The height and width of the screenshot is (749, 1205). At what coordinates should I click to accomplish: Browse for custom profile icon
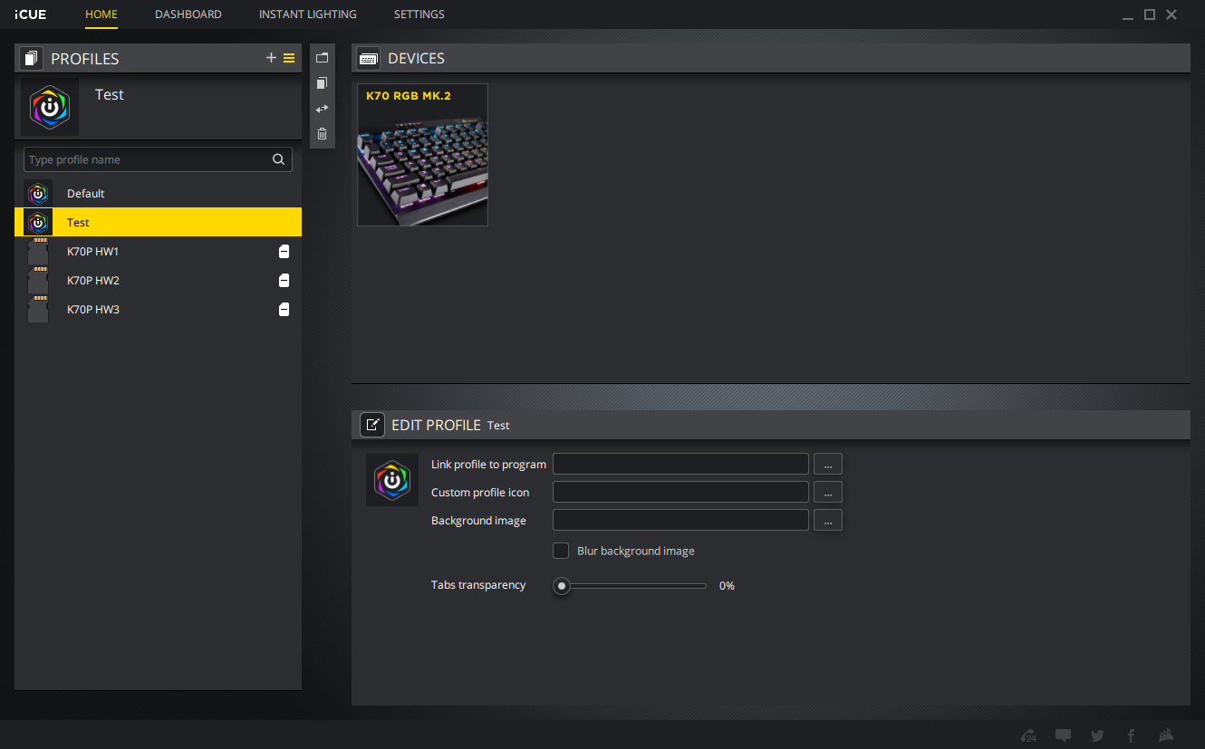tap(828, 492)
